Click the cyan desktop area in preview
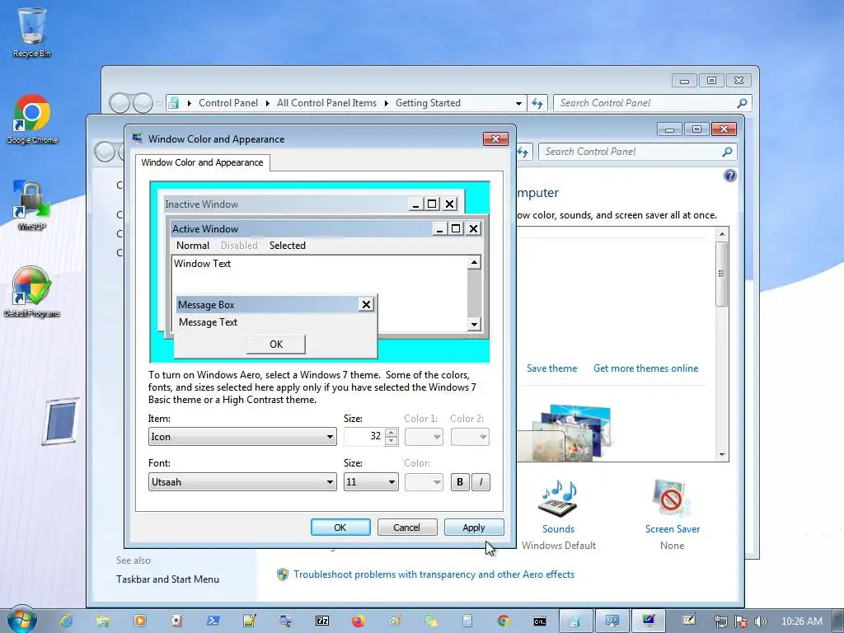Image resolution: width=844 pixels, height=633 pixels. click(434, 351)
